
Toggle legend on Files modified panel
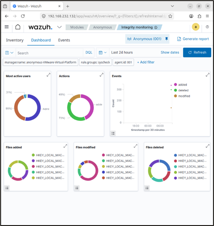[77, 188]
